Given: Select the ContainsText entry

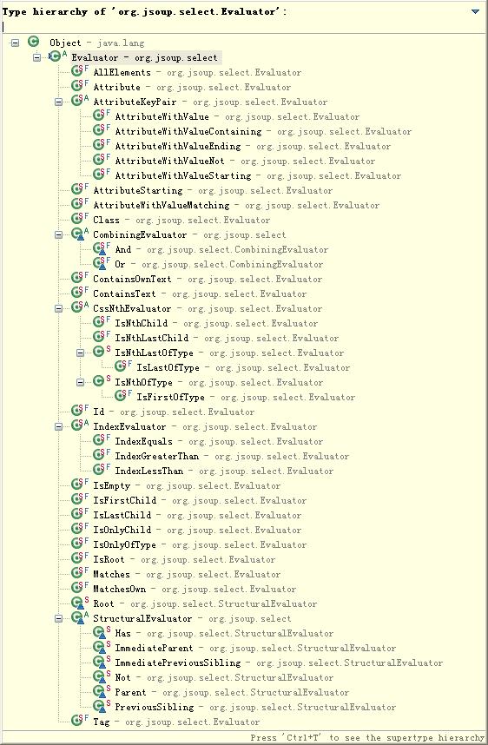Looking at the screenshot, I should (x=200, y=293).
